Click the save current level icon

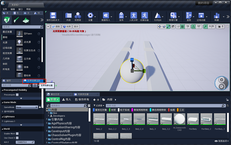[53, 15]
